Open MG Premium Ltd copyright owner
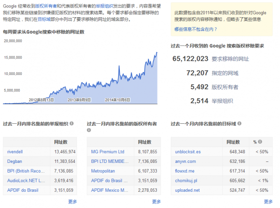The image size is (280, 208). tap(108, 152)
